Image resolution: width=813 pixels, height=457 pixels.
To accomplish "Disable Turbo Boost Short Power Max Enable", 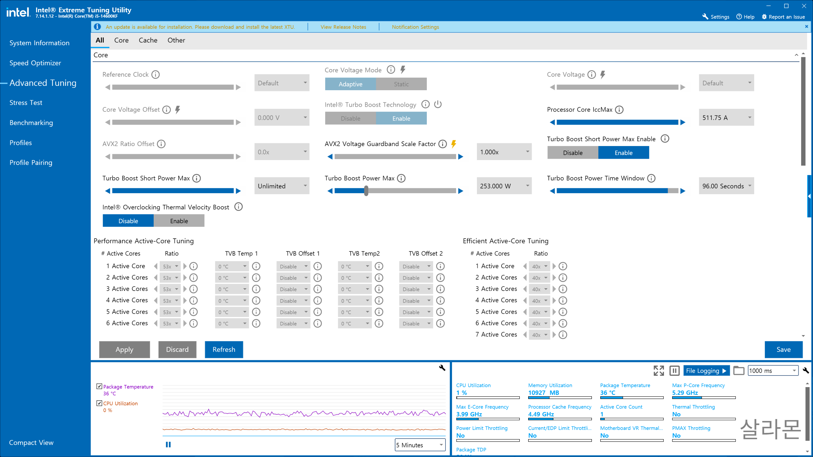I will pos(573,153).
